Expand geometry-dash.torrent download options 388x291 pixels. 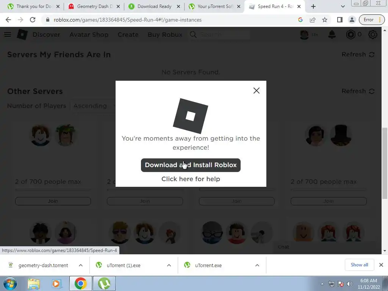(81, 265)
